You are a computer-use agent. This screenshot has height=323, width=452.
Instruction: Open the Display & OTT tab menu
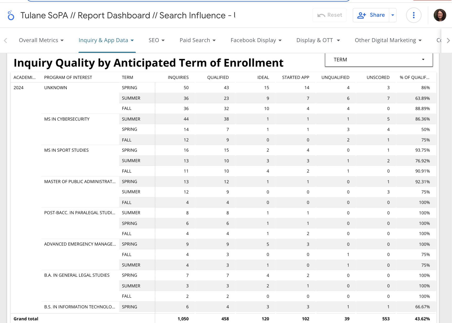(318, 40)
